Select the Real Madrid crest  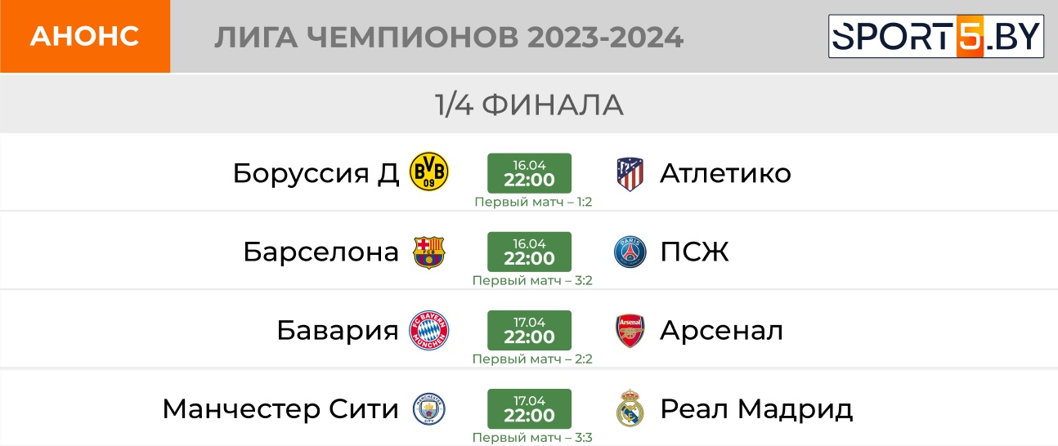tap(630, 409)
